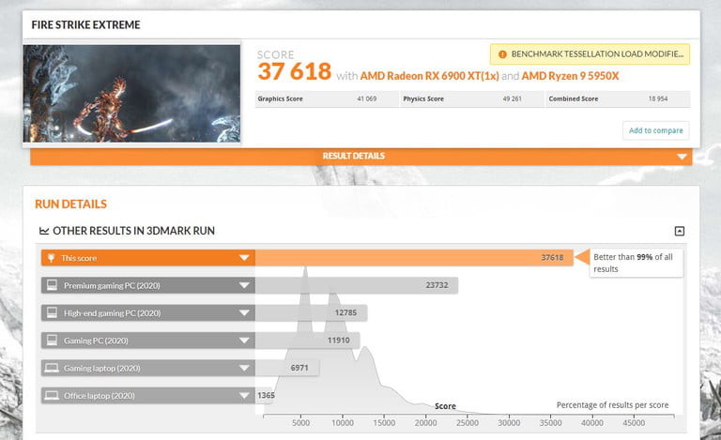
Task: Open the AMD Radeon RX 6900 XT link
Action: click(x=429, y=76)
